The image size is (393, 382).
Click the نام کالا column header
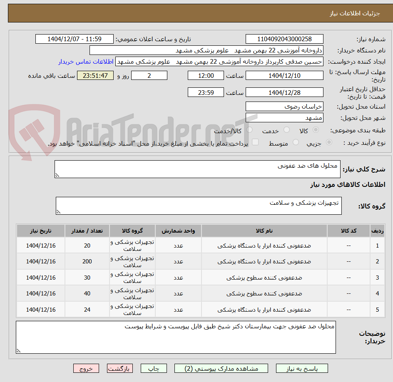(264, 231)
